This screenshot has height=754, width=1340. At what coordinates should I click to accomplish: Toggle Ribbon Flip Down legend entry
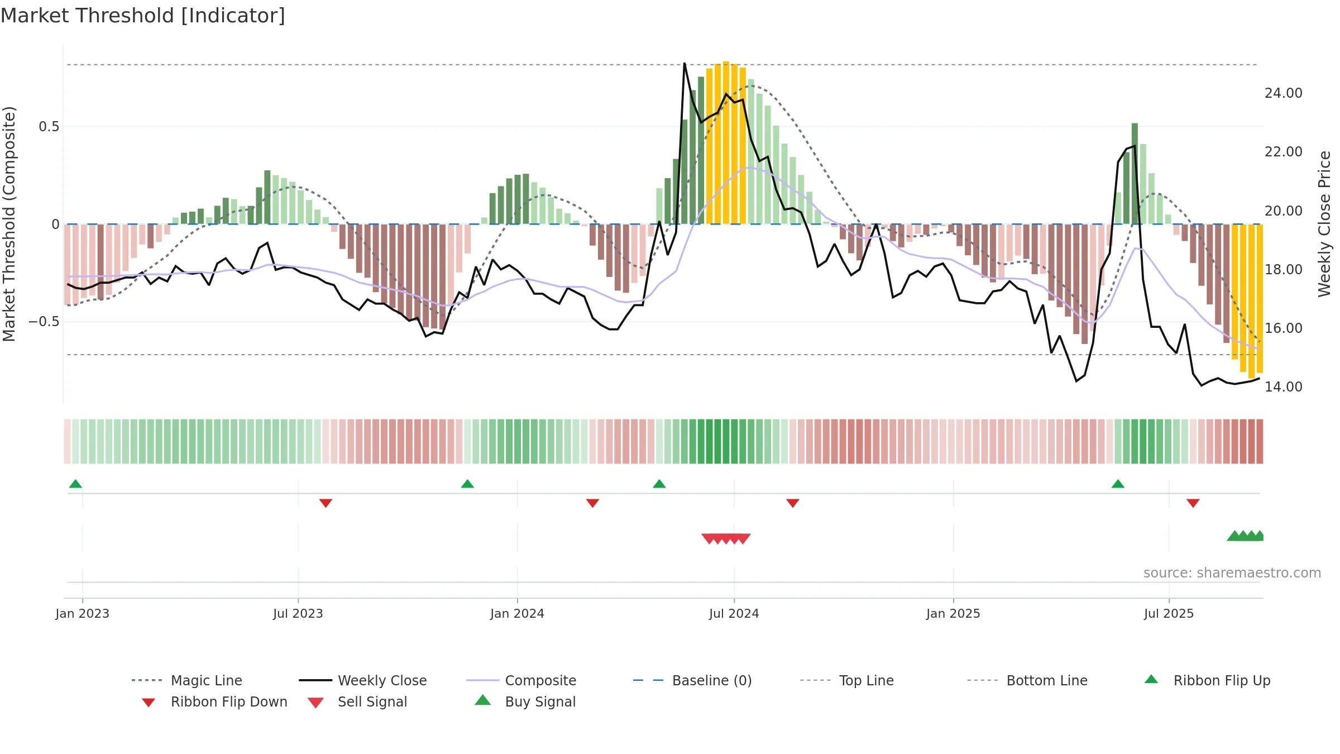click(214, 701)
